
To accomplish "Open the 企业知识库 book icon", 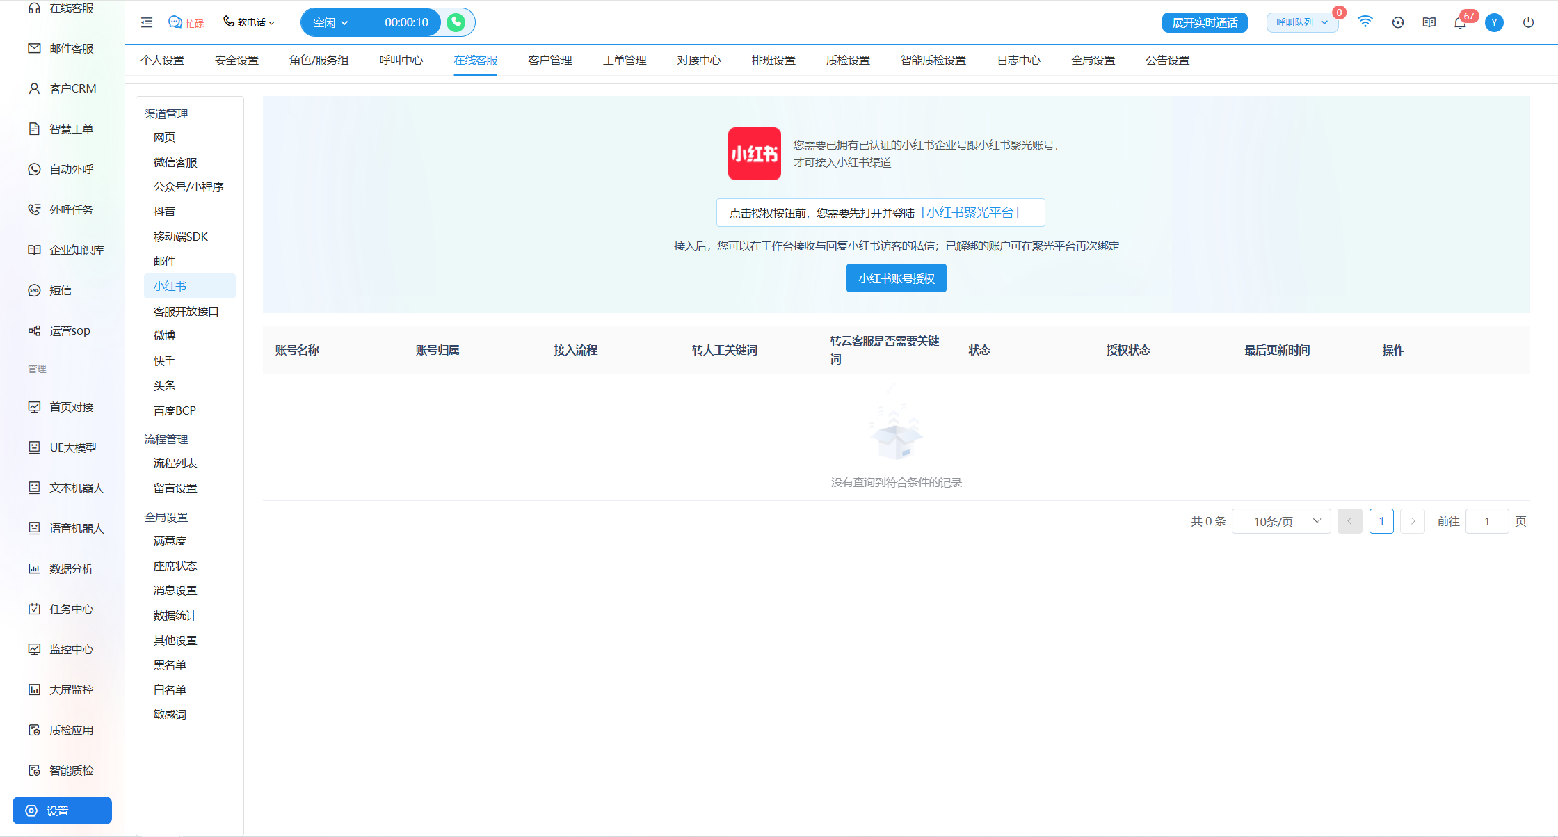I will click(x=34, y=250).
